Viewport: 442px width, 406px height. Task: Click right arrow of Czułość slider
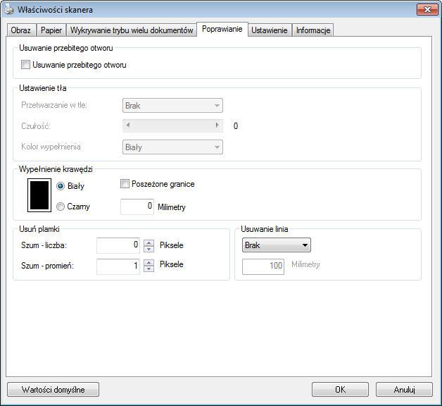click(x=217, y=125)
